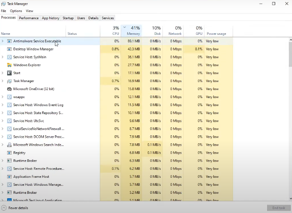Expand Service Host: UtcSvc group

tap(2, 121)
